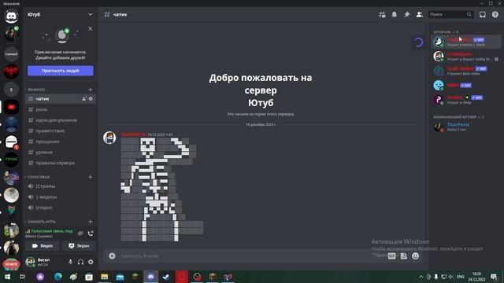Join the Стримы voice channel
This screenshot has height=283, width=504.
pyautogui.click(x=61, y=186)
